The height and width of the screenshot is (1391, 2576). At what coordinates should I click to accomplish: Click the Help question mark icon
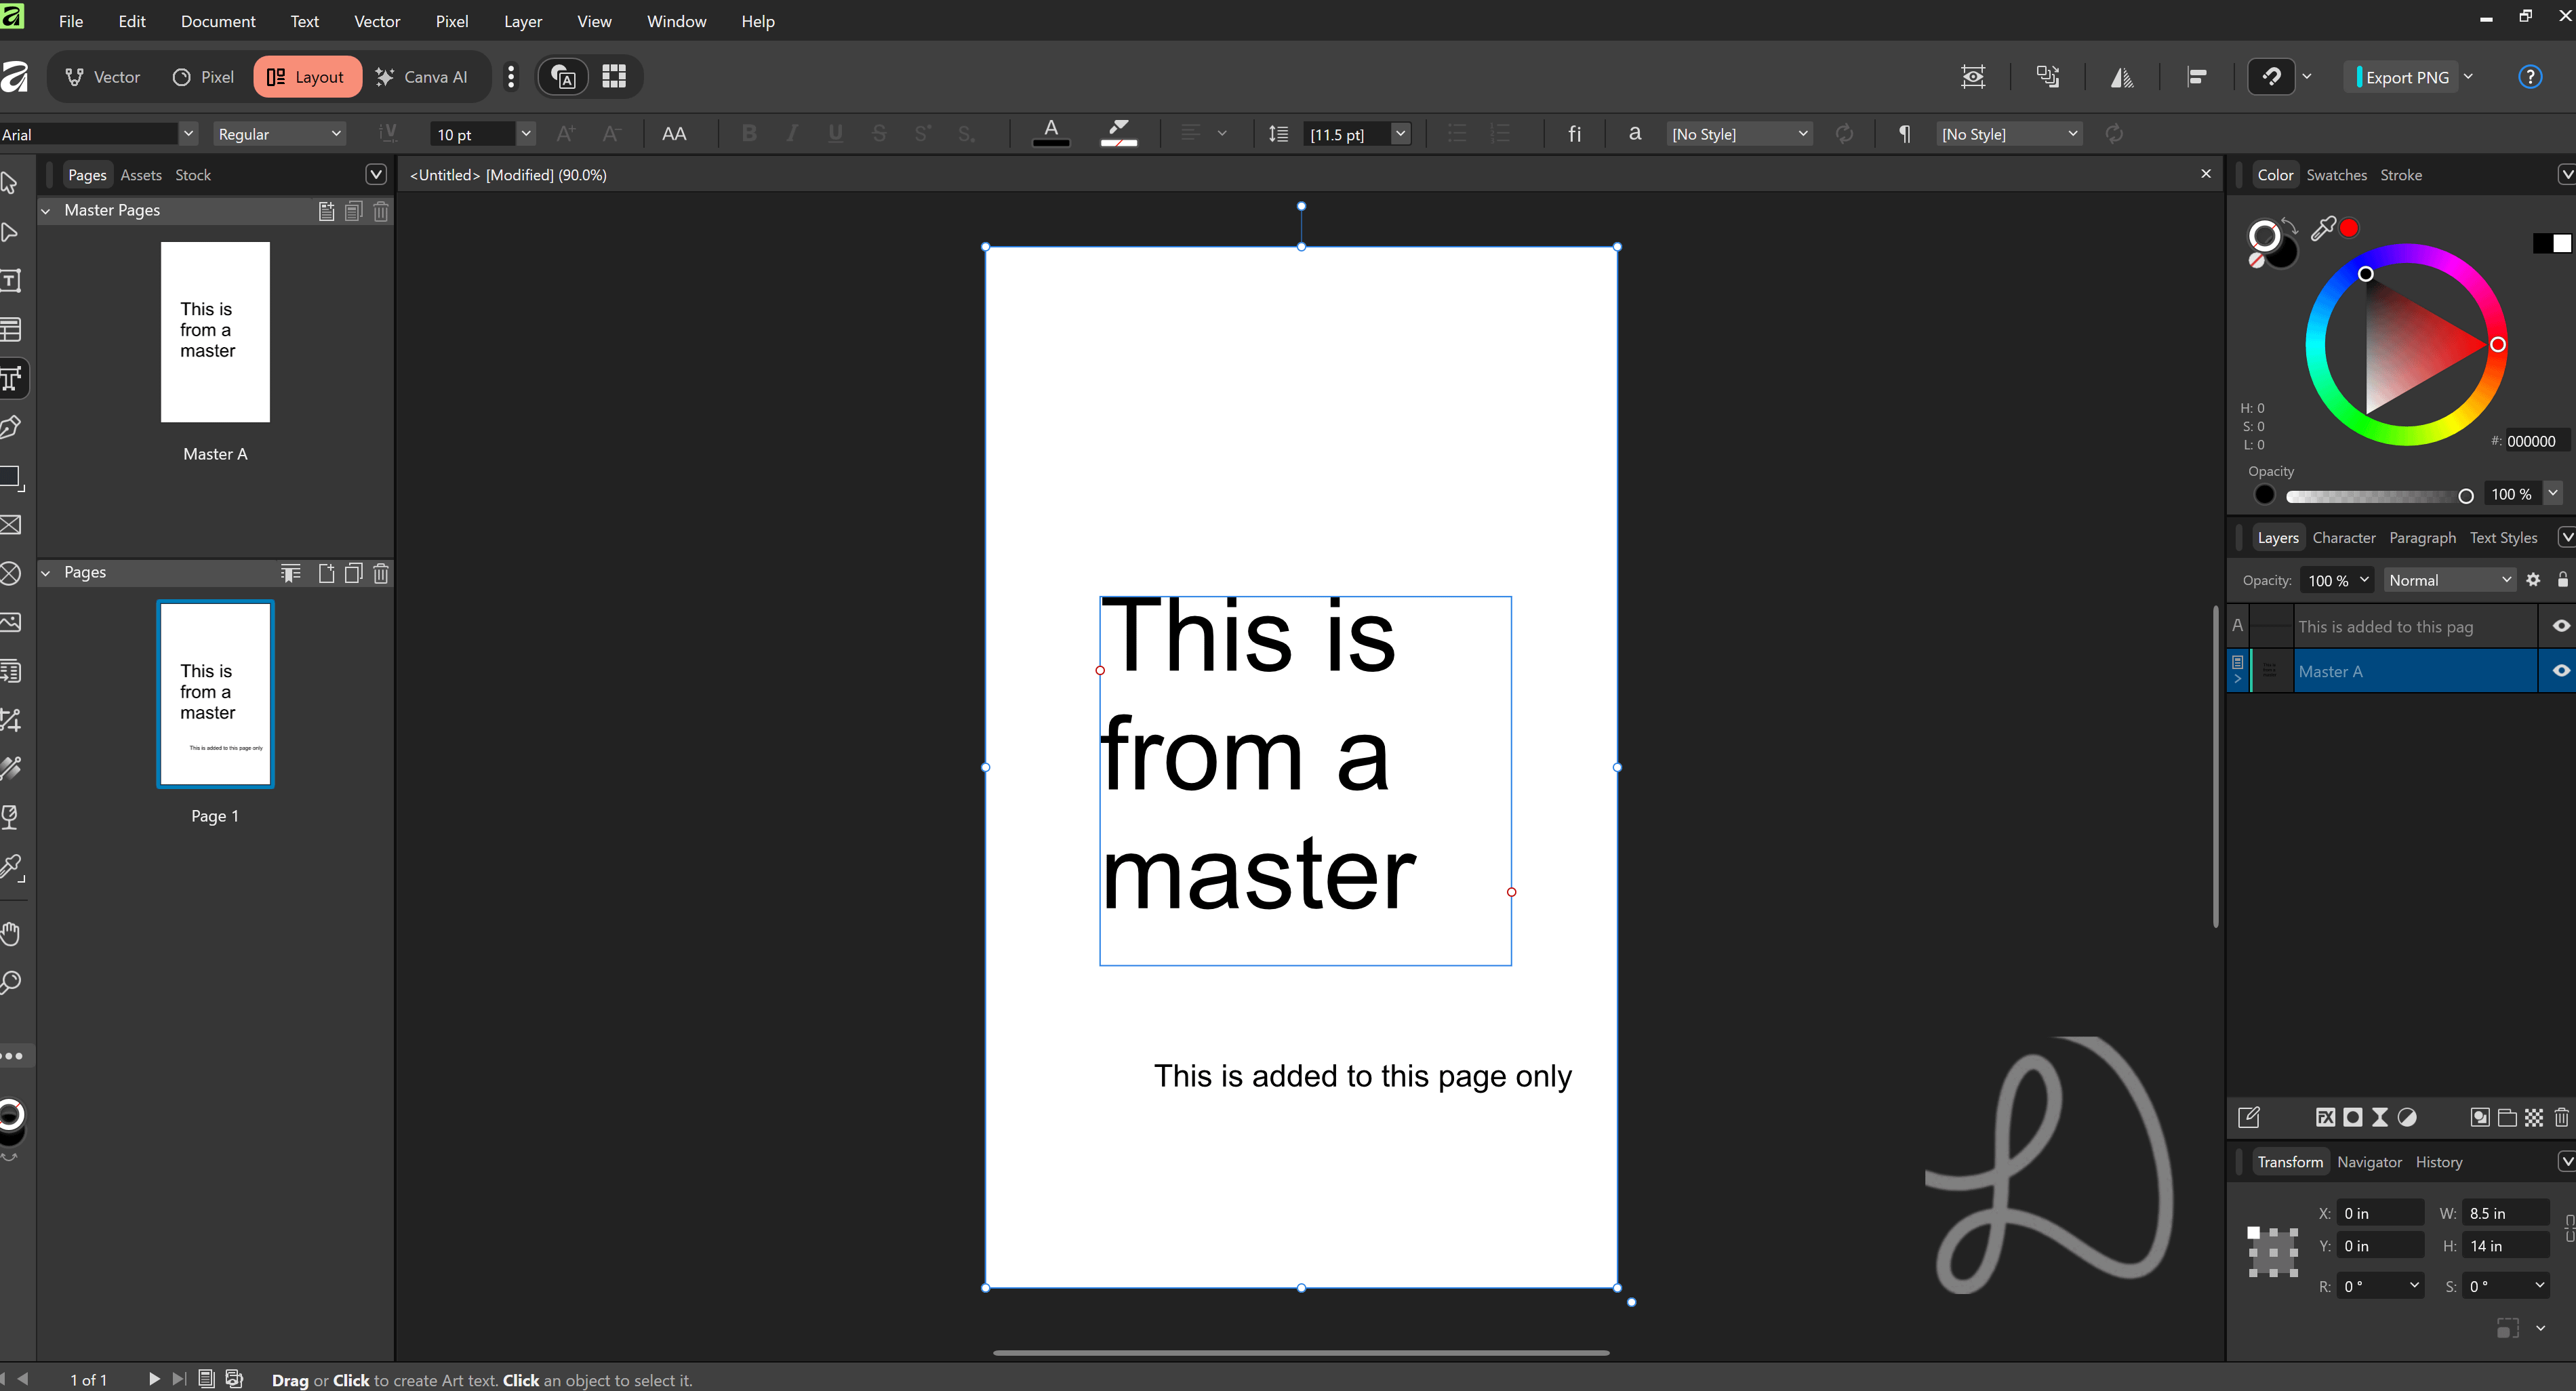tap(2530, 77)
